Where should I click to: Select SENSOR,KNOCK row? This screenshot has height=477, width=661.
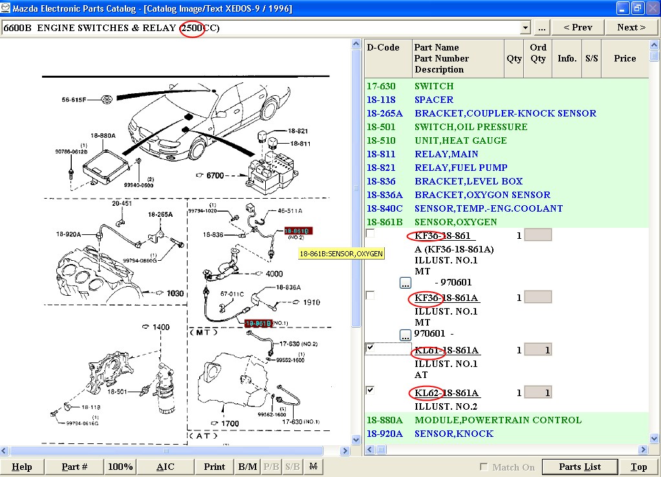coord(506,434)
